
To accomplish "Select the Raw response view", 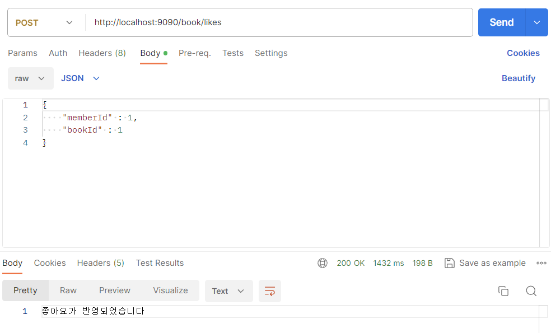I will click(x=68, y=290).
